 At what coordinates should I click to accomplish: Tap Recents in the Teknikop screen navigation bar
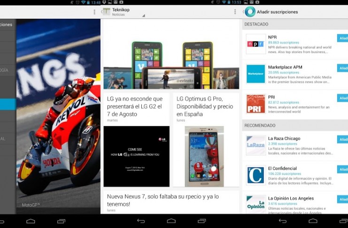click(x=202, y=221)
